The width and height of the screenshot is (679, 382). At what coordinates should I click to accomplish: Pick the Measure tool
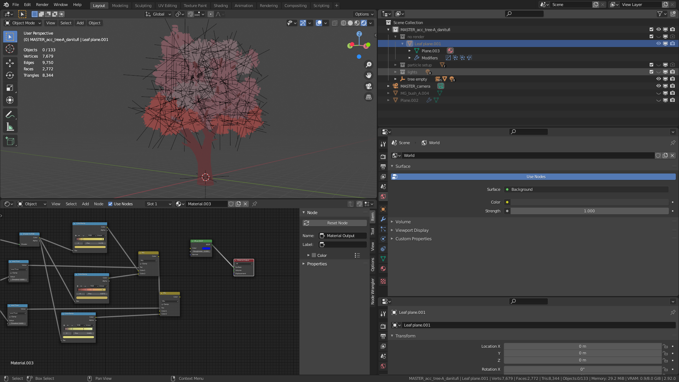[10, 127]
